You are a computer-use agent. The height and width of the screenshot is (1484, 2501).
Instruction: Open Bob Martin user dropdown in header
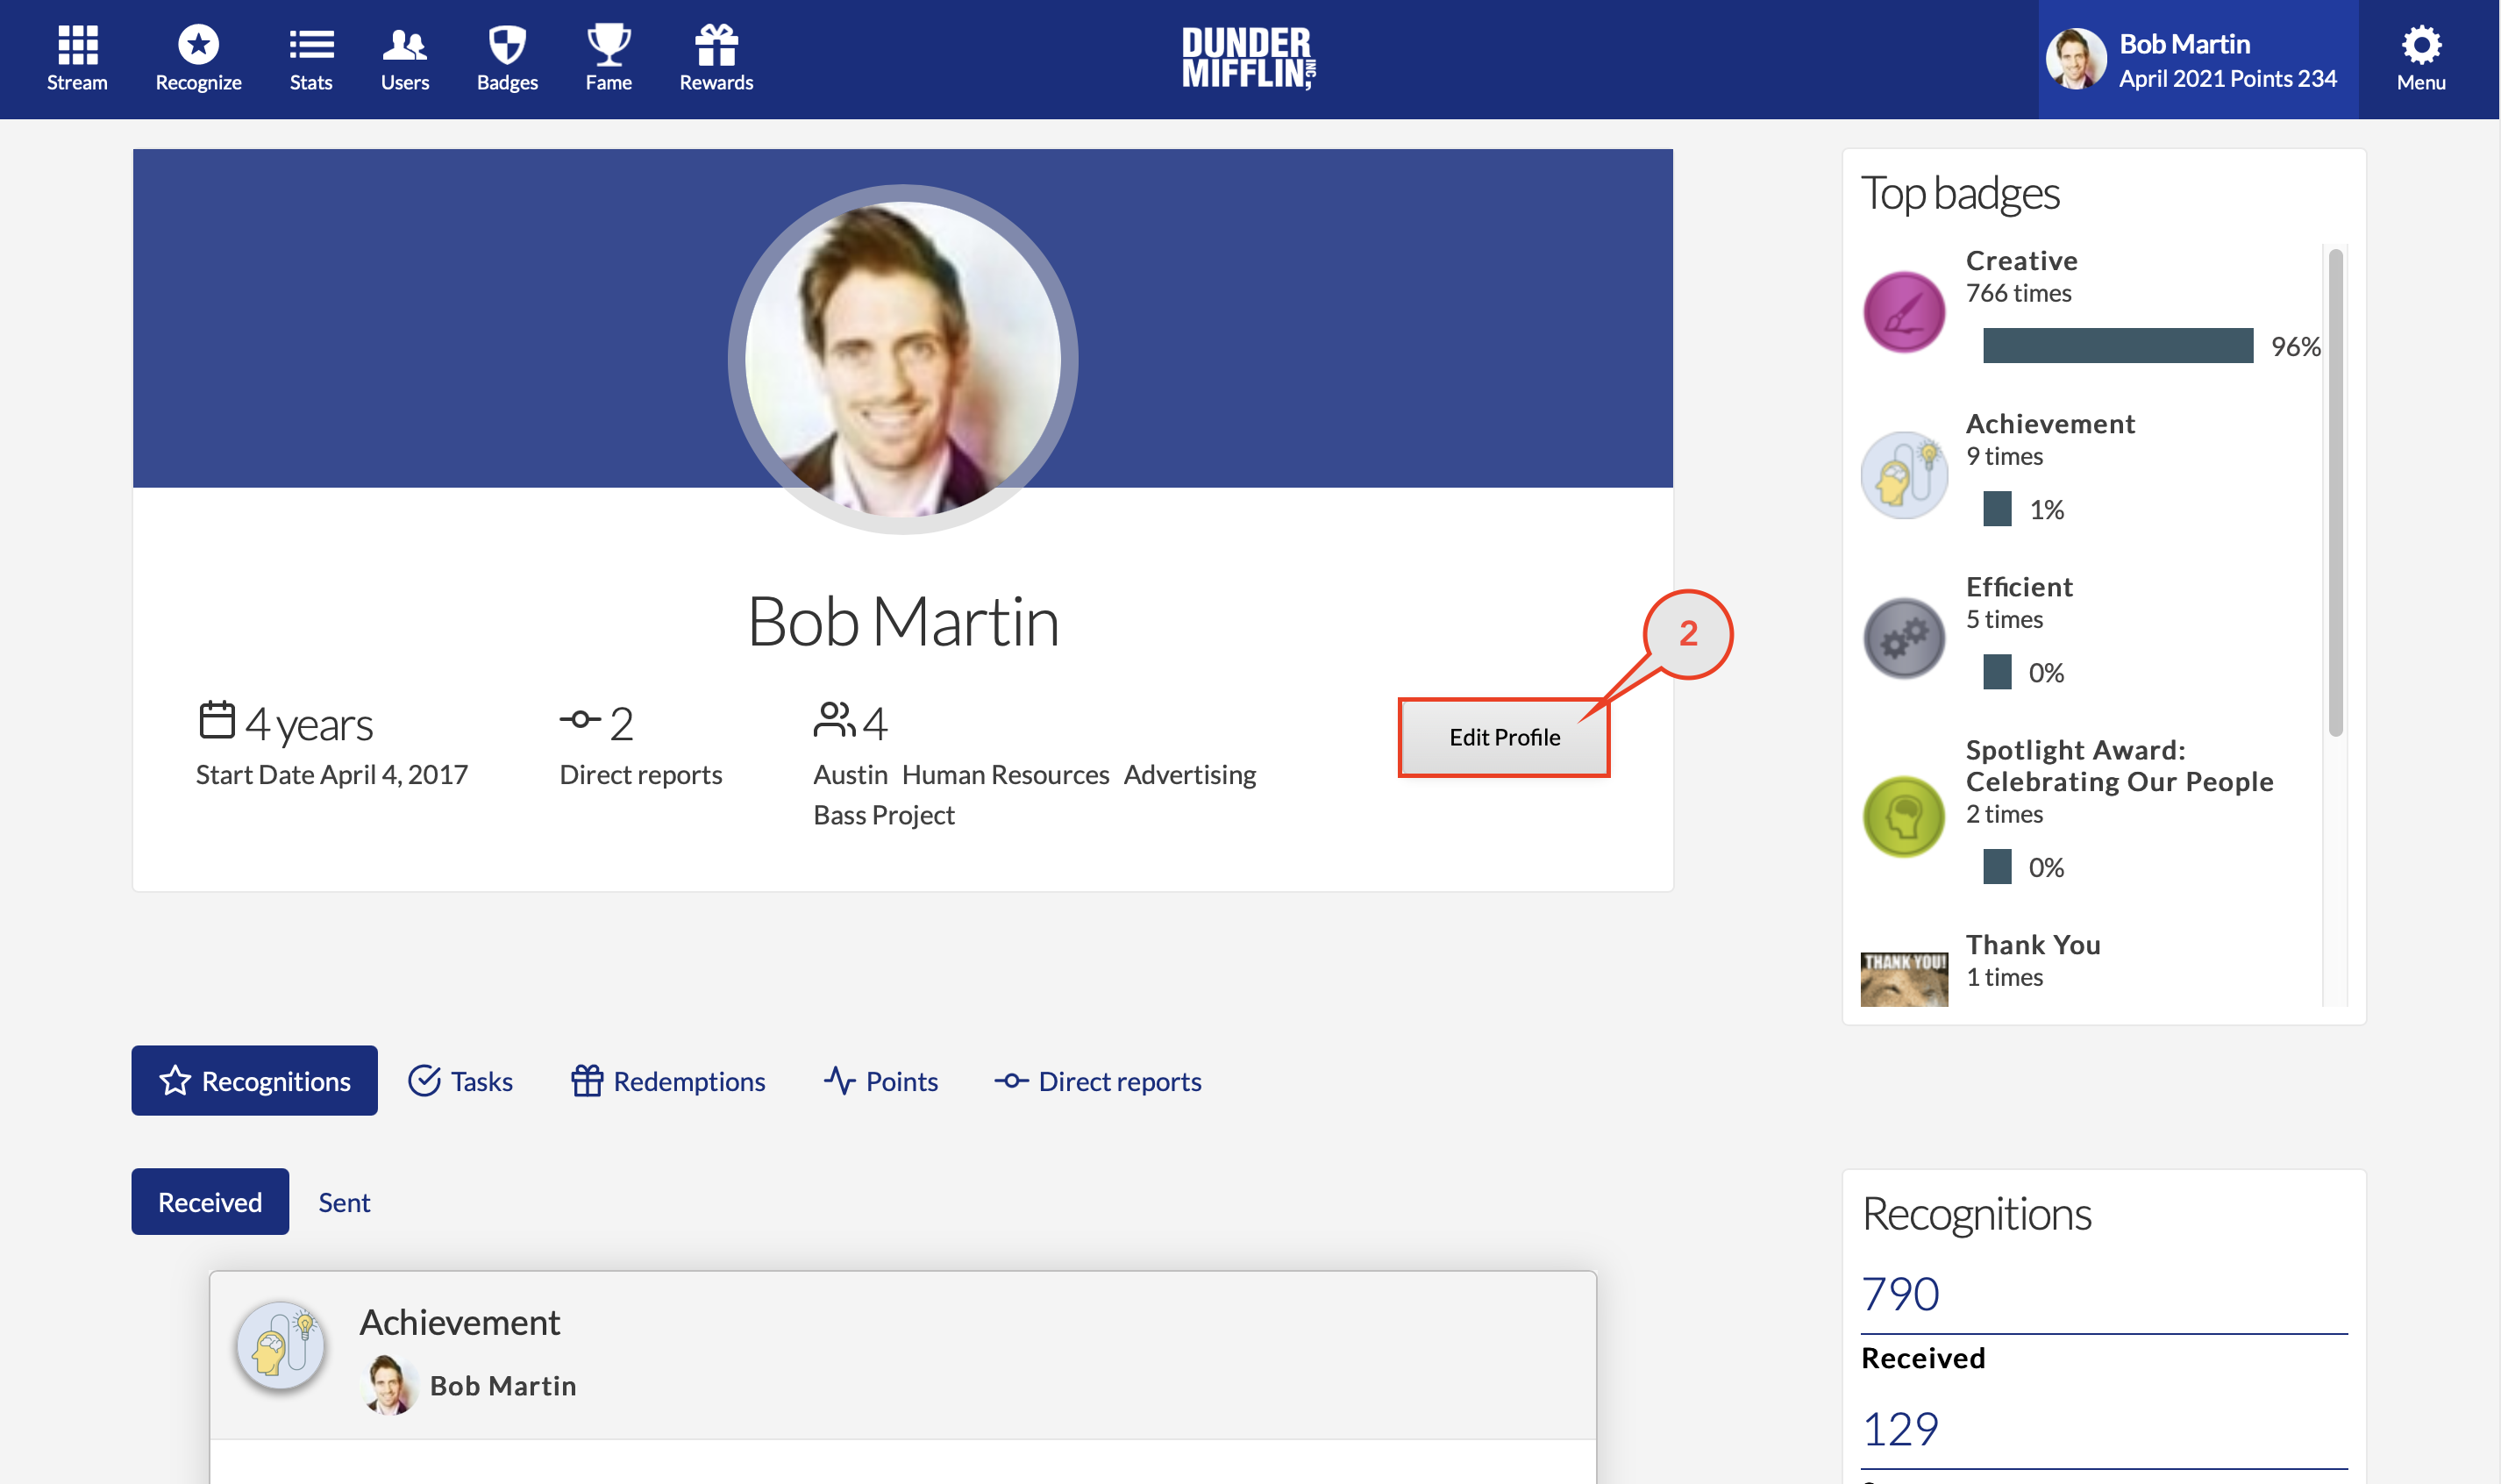(x=2197, y=60)
